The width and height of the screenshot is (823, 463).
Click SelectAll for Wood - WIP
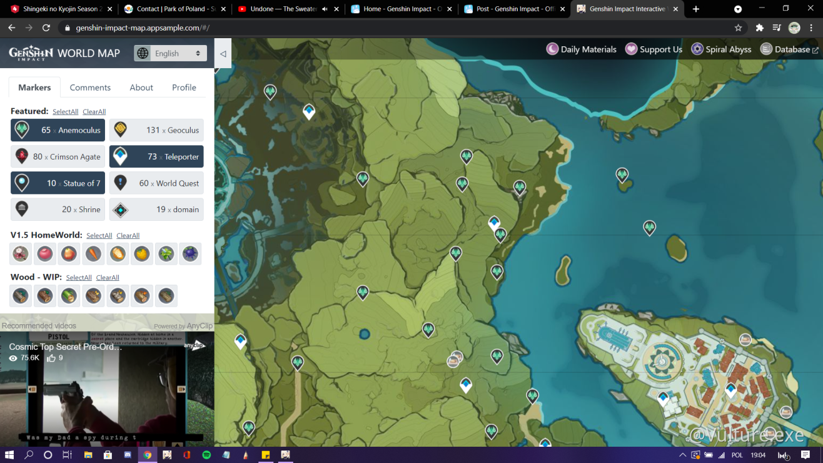click(79, 278)
